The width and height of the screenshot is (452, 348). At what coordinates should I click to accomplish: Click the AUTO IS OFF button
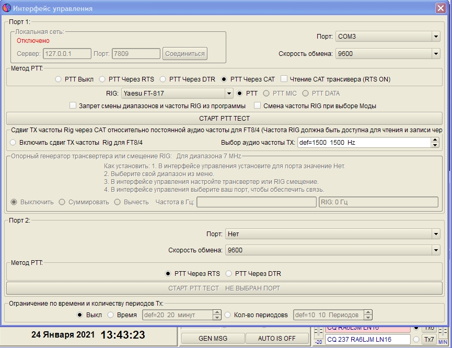[276, 338]
